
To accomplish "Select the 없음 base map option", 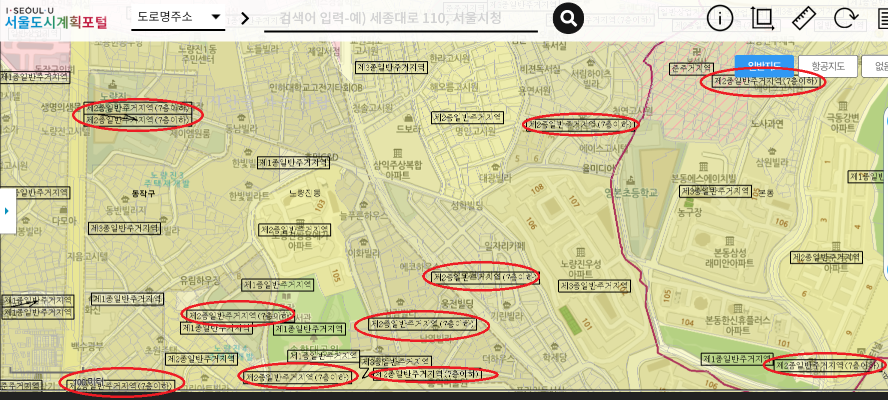I will tap(876, 66).
